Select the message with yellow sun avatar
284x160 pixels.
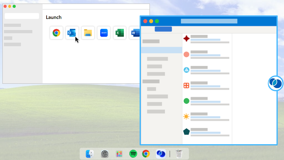pyautogui.click(x=207, y=117)
